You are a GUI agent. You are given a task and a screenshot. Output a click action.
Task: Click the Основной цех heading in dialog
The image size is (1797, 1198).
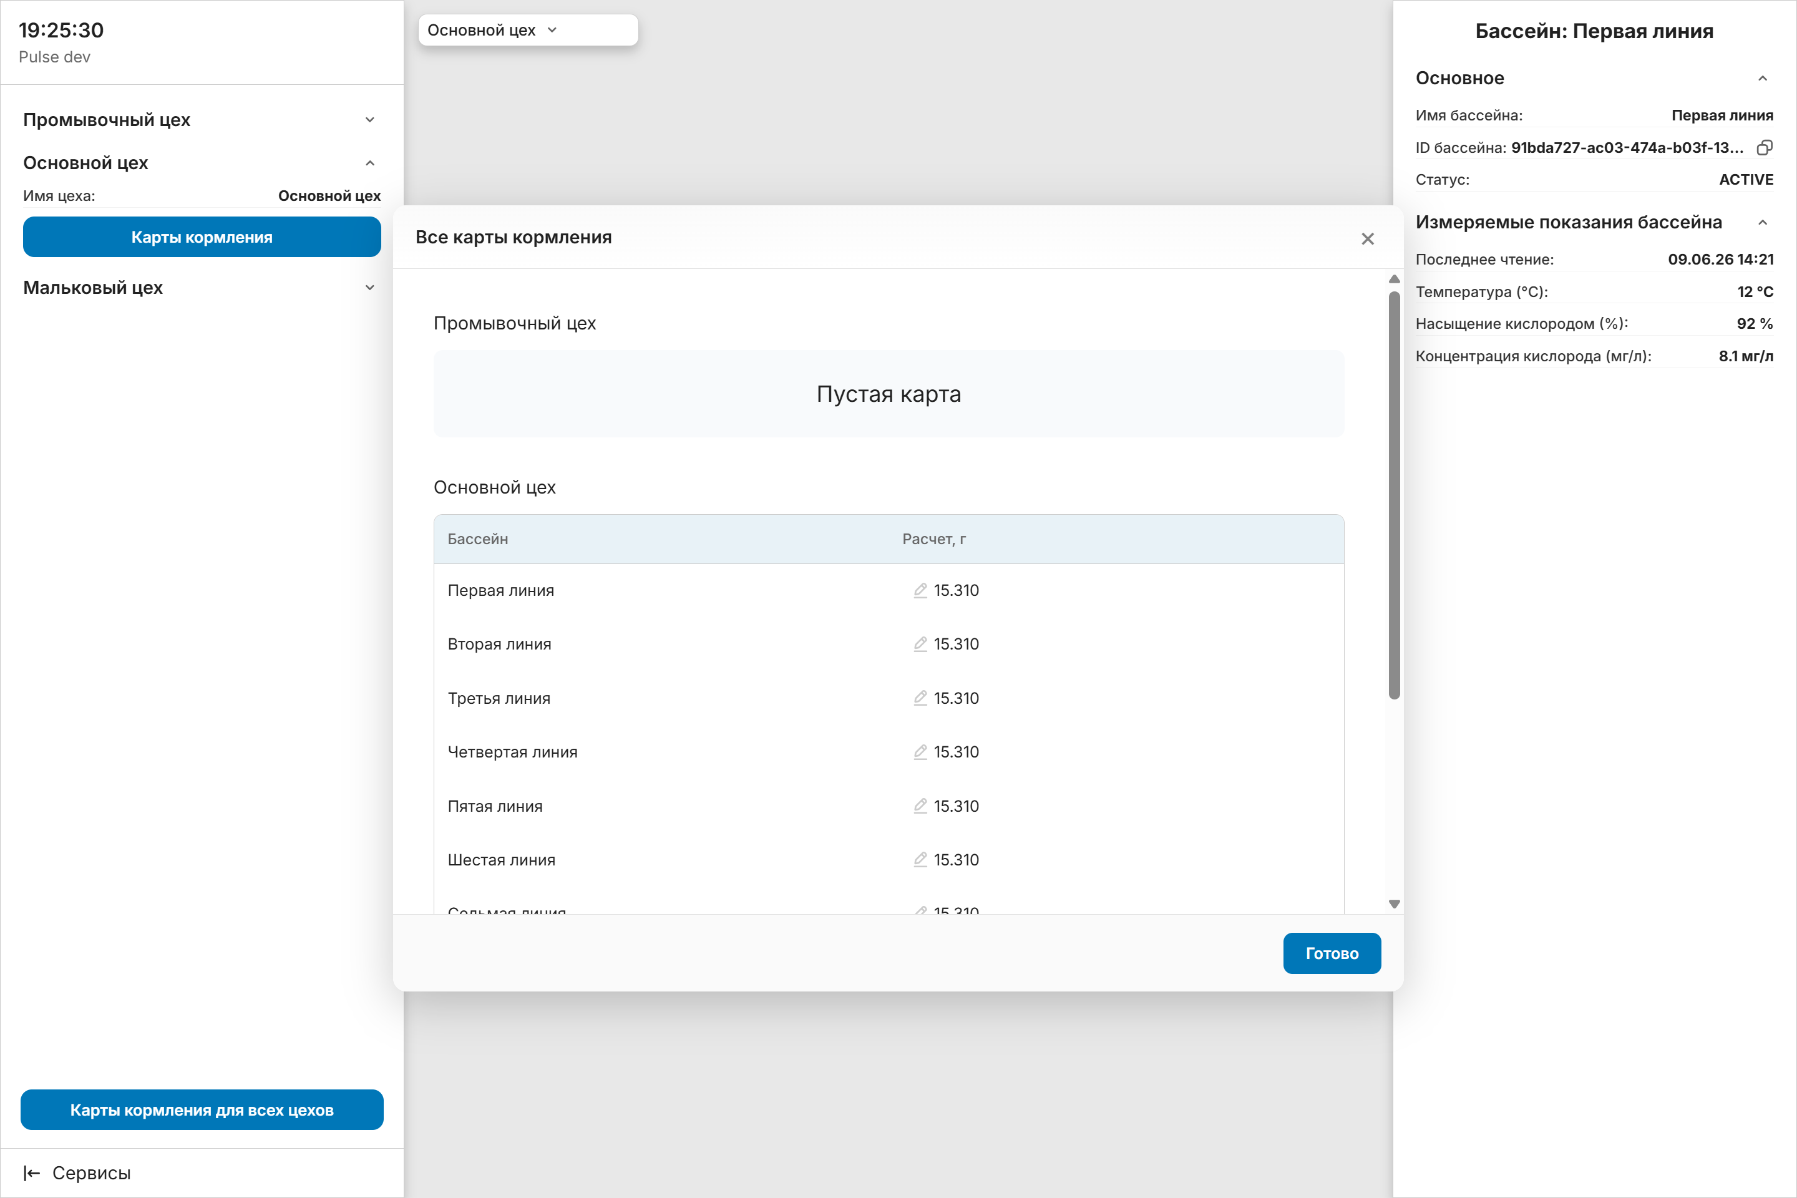[x=494, y=487]
